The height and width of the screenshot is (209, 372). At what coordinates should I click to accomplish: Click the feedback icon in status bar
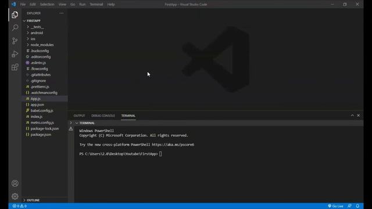click(349, 206)
